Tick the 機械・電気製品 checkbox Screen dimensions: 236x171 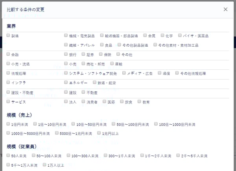point(66,35)
